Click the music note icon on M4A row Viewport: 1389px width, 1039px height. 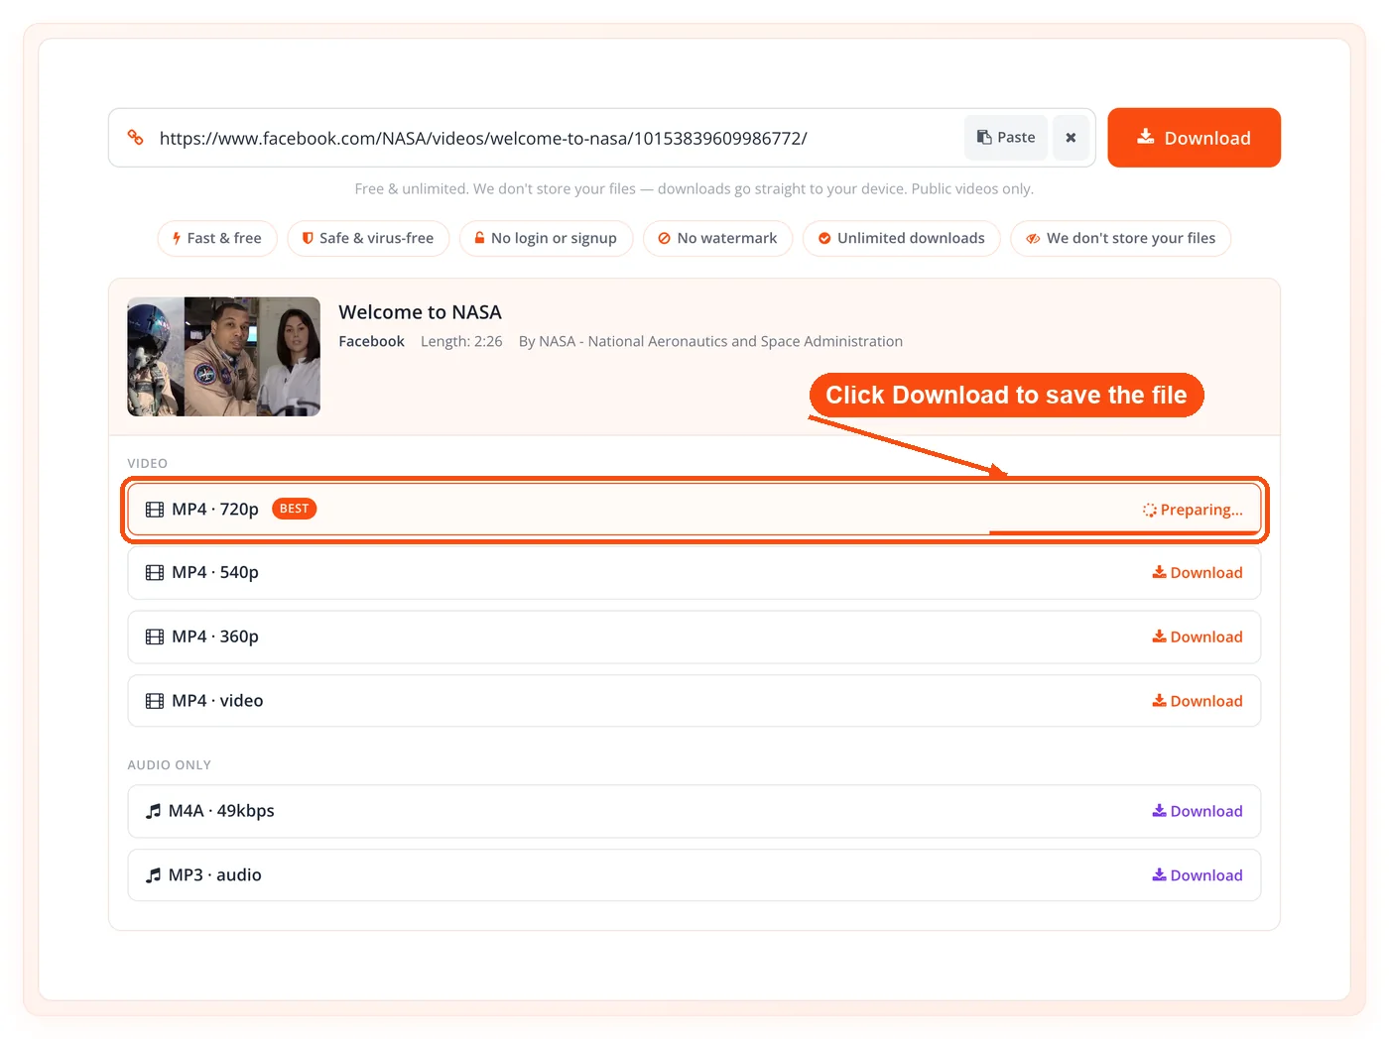(x=153, y=811)
